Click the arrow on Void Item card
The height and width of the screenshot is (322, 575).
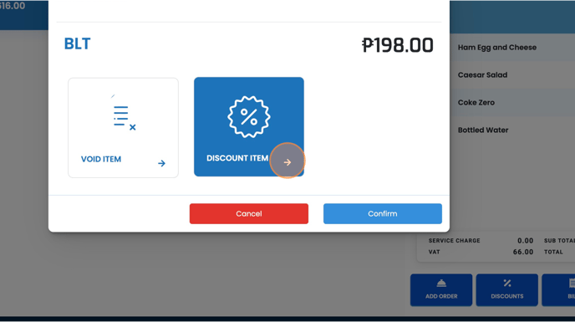[161, 163]
